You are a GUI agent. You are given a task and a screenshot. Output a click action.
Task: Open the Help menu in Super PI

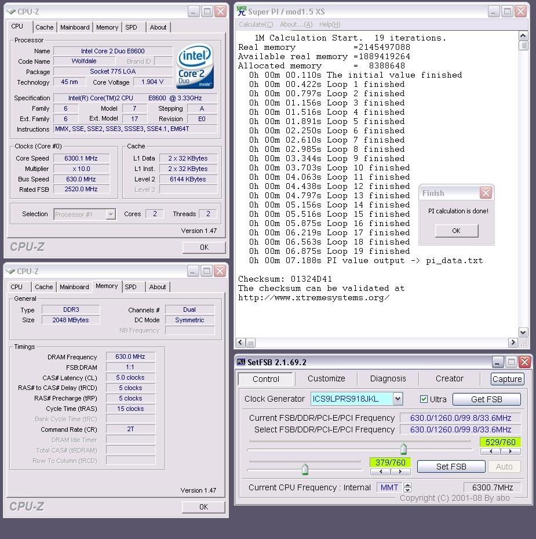click(330, 24)
